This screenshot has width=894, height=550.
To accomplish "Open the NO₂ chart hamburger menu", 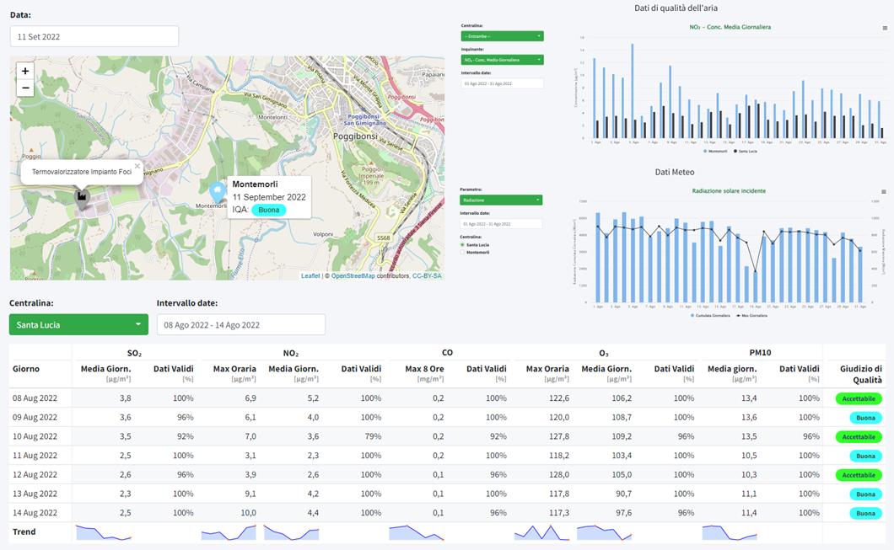I will point(885,28).
